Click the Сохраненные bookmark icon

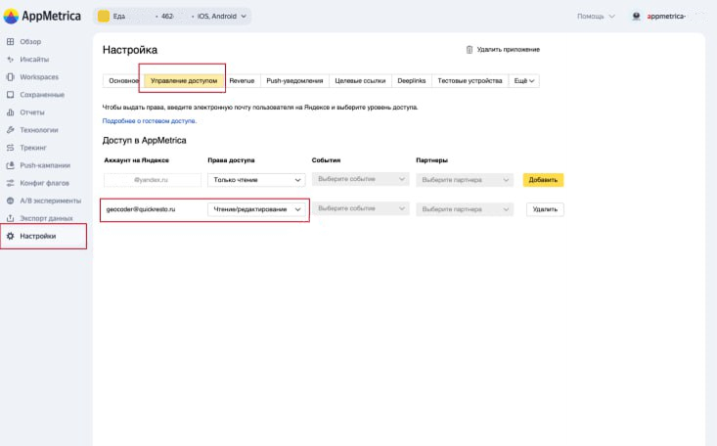coord(10,95)
